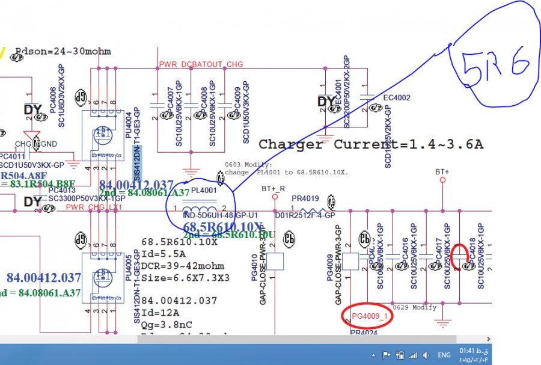Click the 'D01R2512F-4-GP' part value
Image resolution: width=541 pixels, height=365 pixels.
click(305, 215)
